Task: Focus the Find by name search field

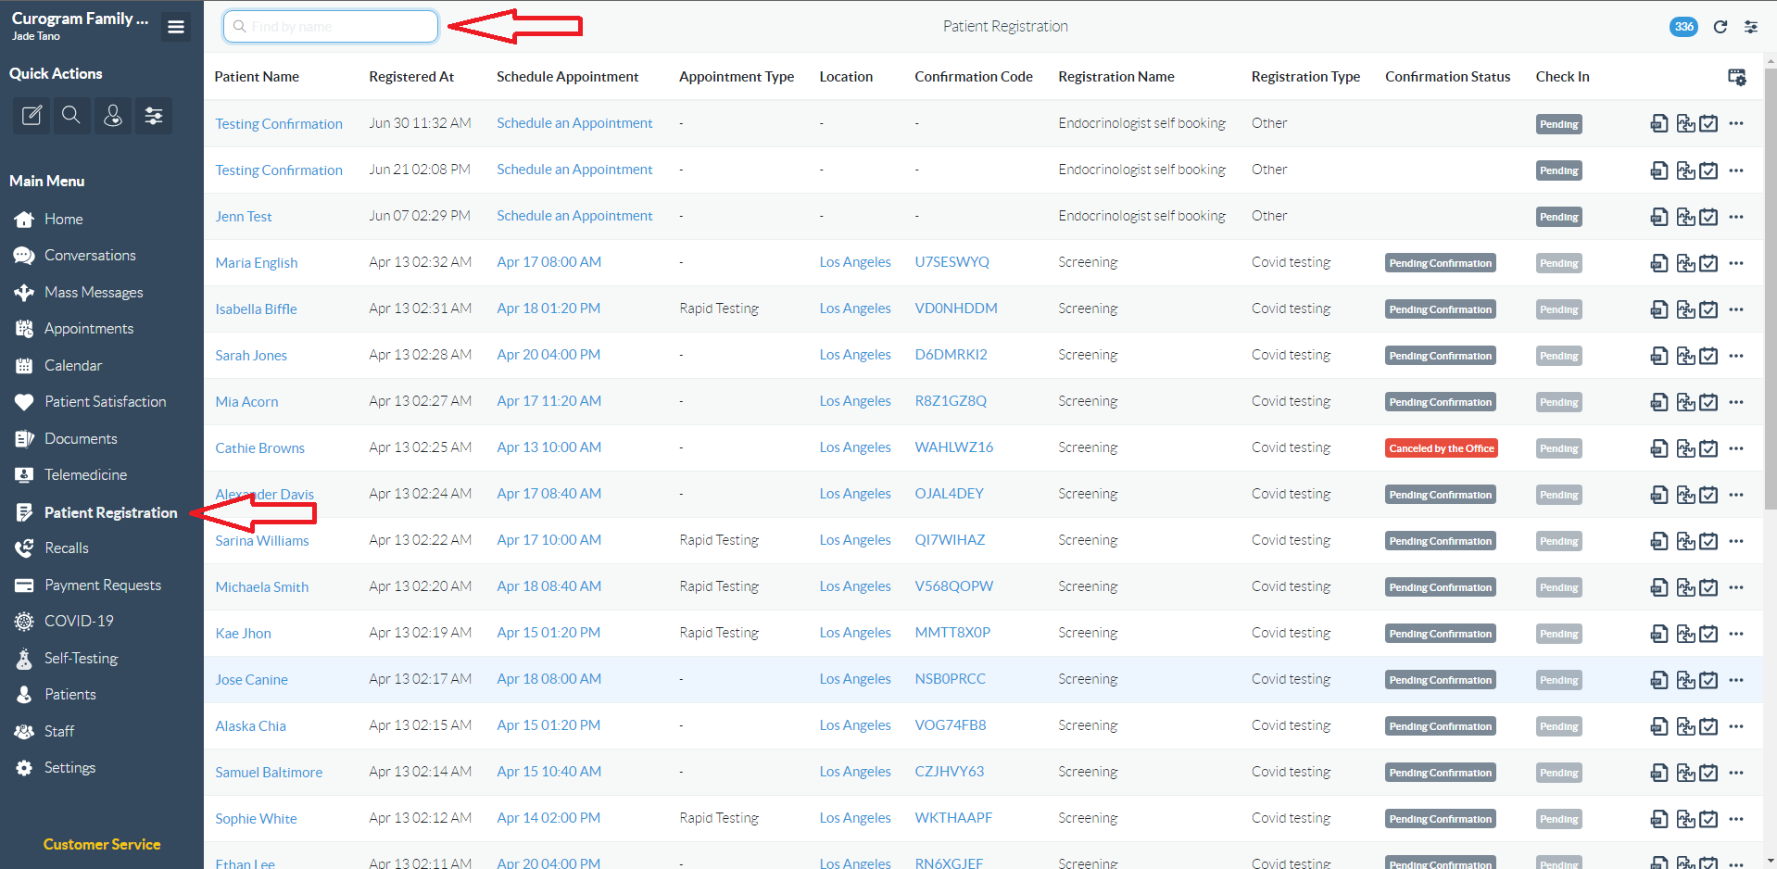Action: 331,27
